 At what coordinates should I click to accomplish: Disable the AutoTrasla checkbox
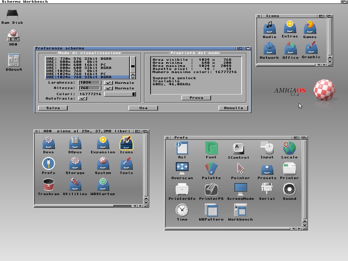[83, 98]
